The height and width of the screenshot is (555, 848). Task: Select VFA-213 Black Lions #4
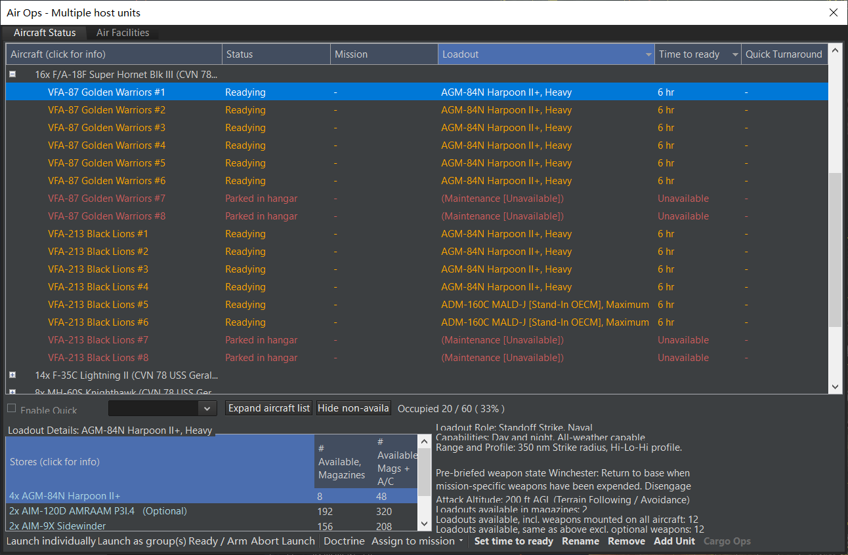[x=417, y=287]
